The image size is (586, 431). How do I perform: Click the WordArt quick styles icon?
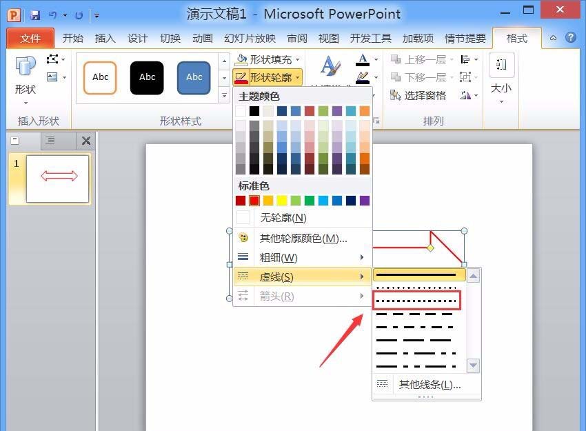tap(330, 66)
